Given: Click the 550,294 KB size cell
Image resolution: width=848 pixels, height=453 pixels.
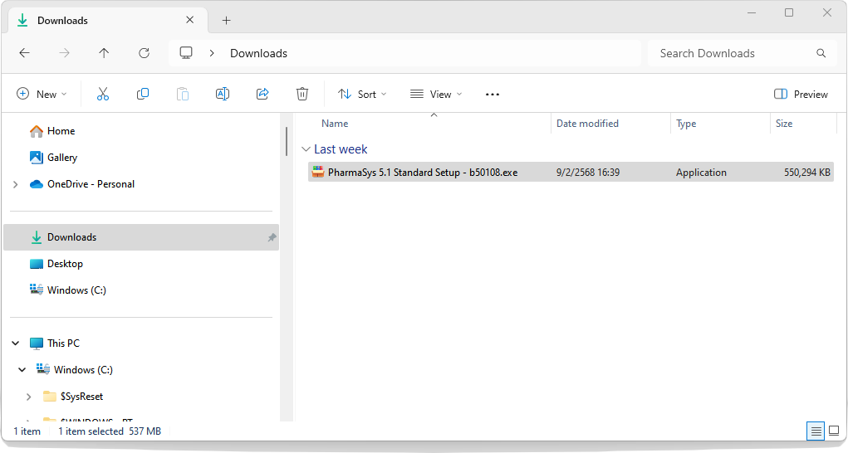Looking at the screenshot, I should tap(807, 173).
